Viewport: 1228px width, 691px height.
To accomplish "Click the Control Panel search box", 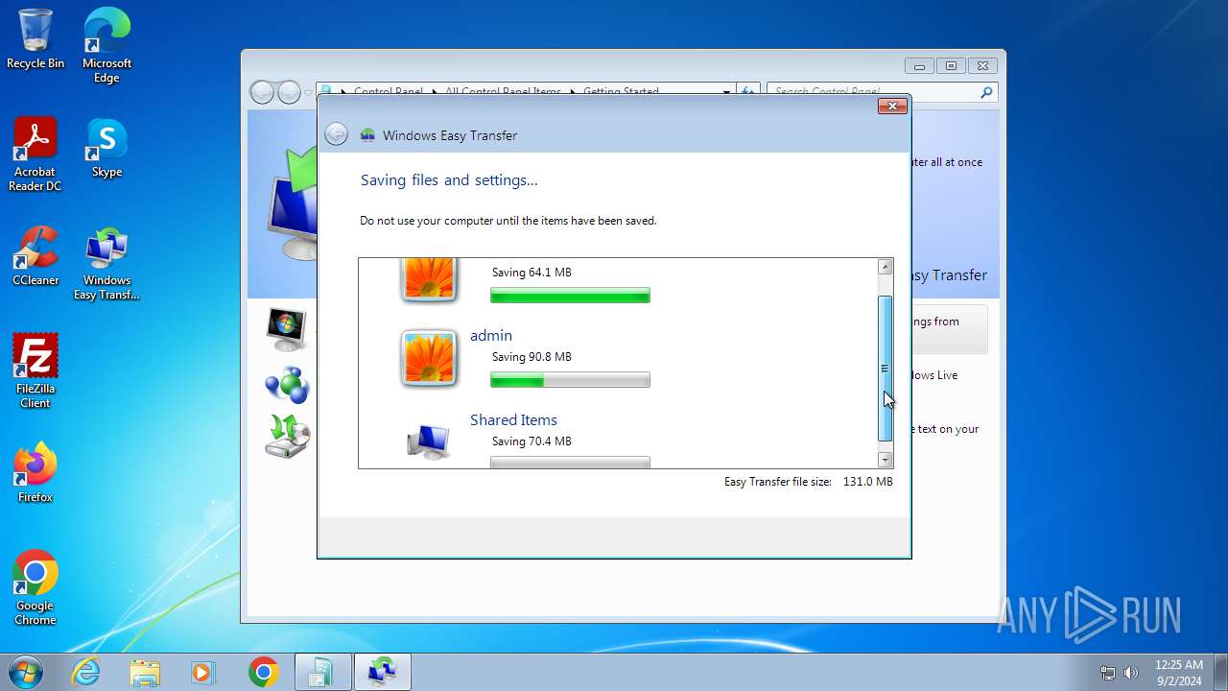I will [x=882, y=92].
